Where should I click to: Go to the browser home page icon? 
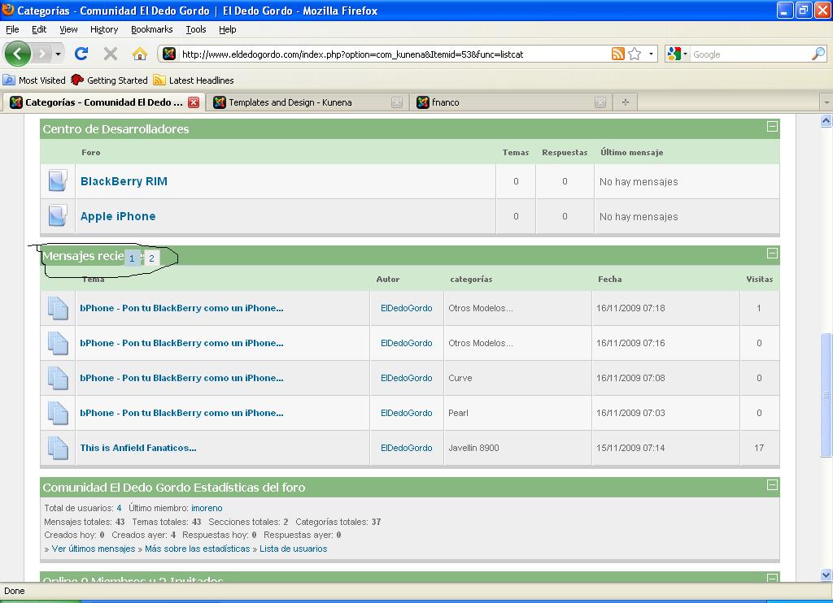point(140,54)
